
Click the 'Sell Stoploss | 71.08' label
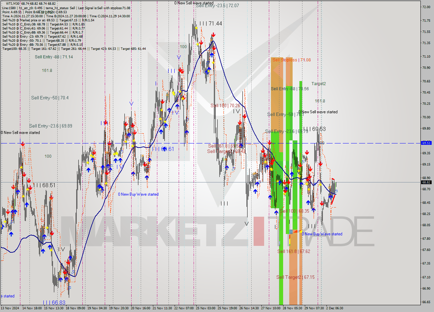tap(292, 60)
